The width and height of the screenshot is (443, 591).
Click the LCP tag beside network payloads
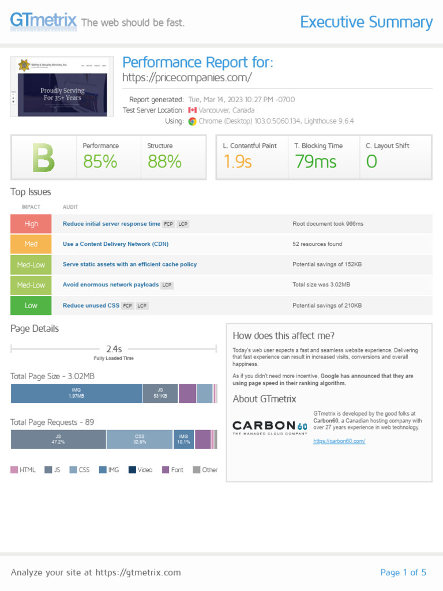click(167, 285)
